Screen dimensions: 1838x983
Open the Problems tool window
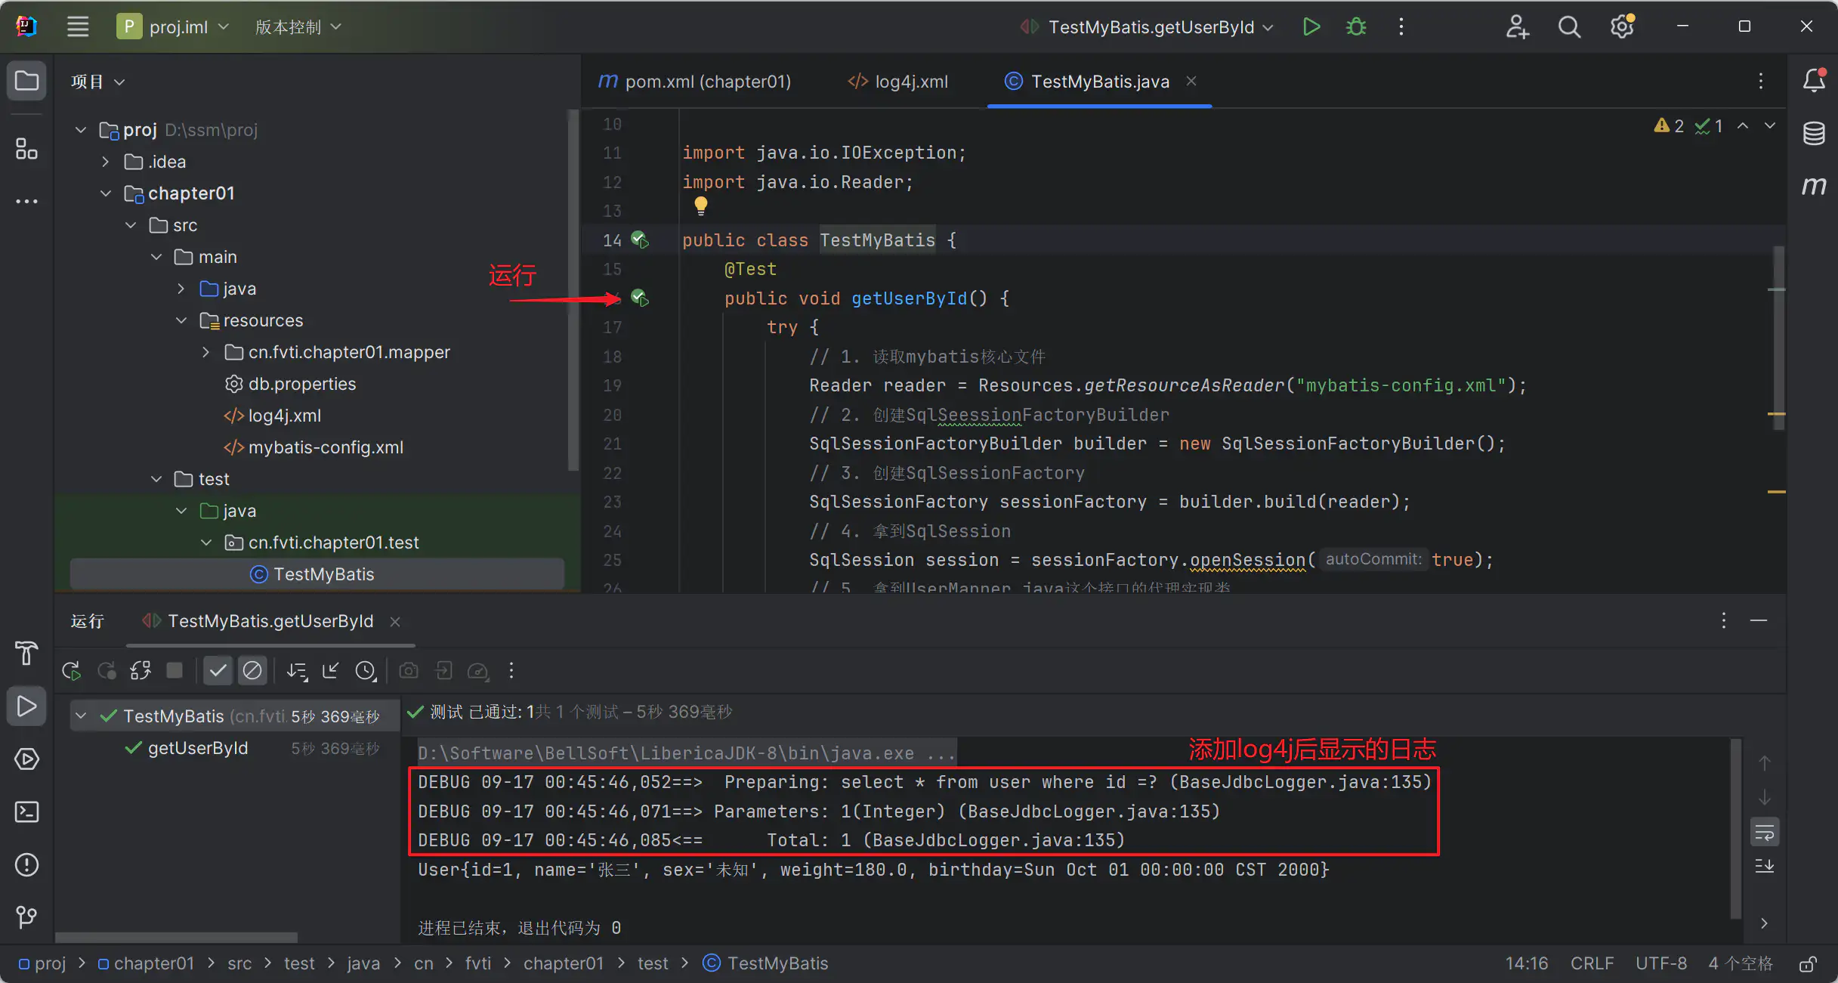pos(26,864)
